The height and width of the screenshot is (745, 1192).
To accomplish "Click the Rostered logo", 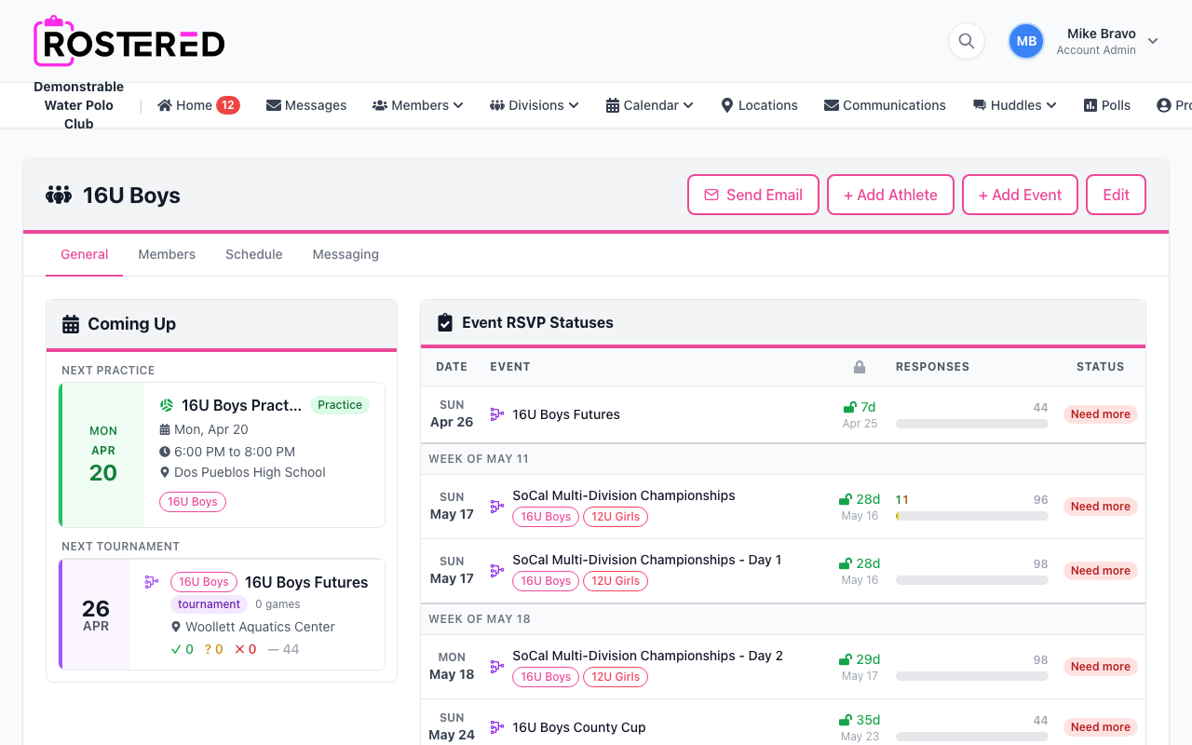I will 129,41.
